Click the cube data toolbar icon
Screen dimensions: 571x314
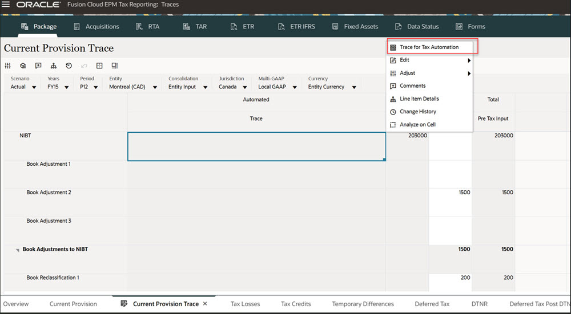[23, 66]
